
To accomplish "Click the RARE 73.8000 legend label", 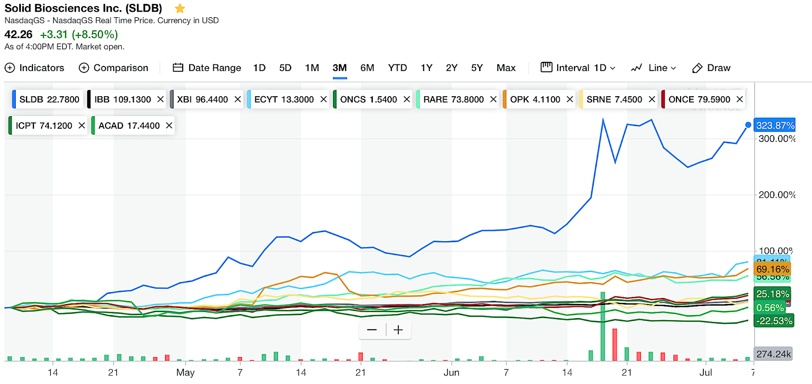I will pos(454,99).
